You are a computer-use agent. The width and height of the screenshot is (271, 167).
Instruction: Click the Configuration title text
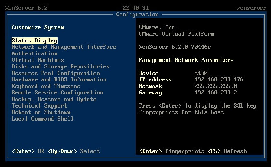(x=138, y=15)
